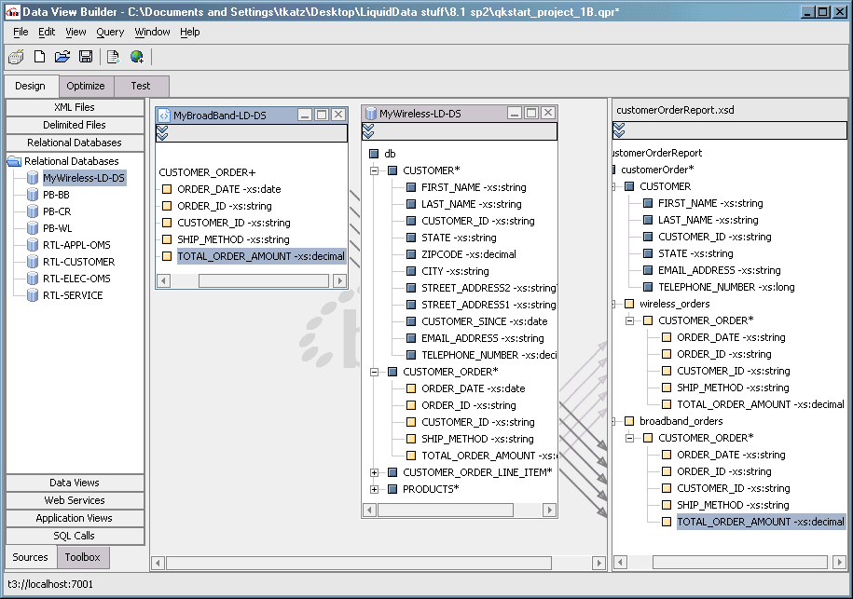Viewport: 853px width, 599px height.
Task: Open the Help menu
Action: pyautogui.click(x=190, y=32)
